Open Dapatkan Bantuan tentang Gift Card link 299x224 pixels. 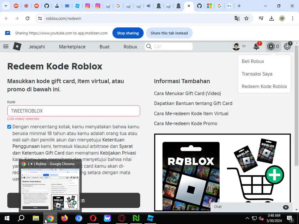[x=193, y=104]
